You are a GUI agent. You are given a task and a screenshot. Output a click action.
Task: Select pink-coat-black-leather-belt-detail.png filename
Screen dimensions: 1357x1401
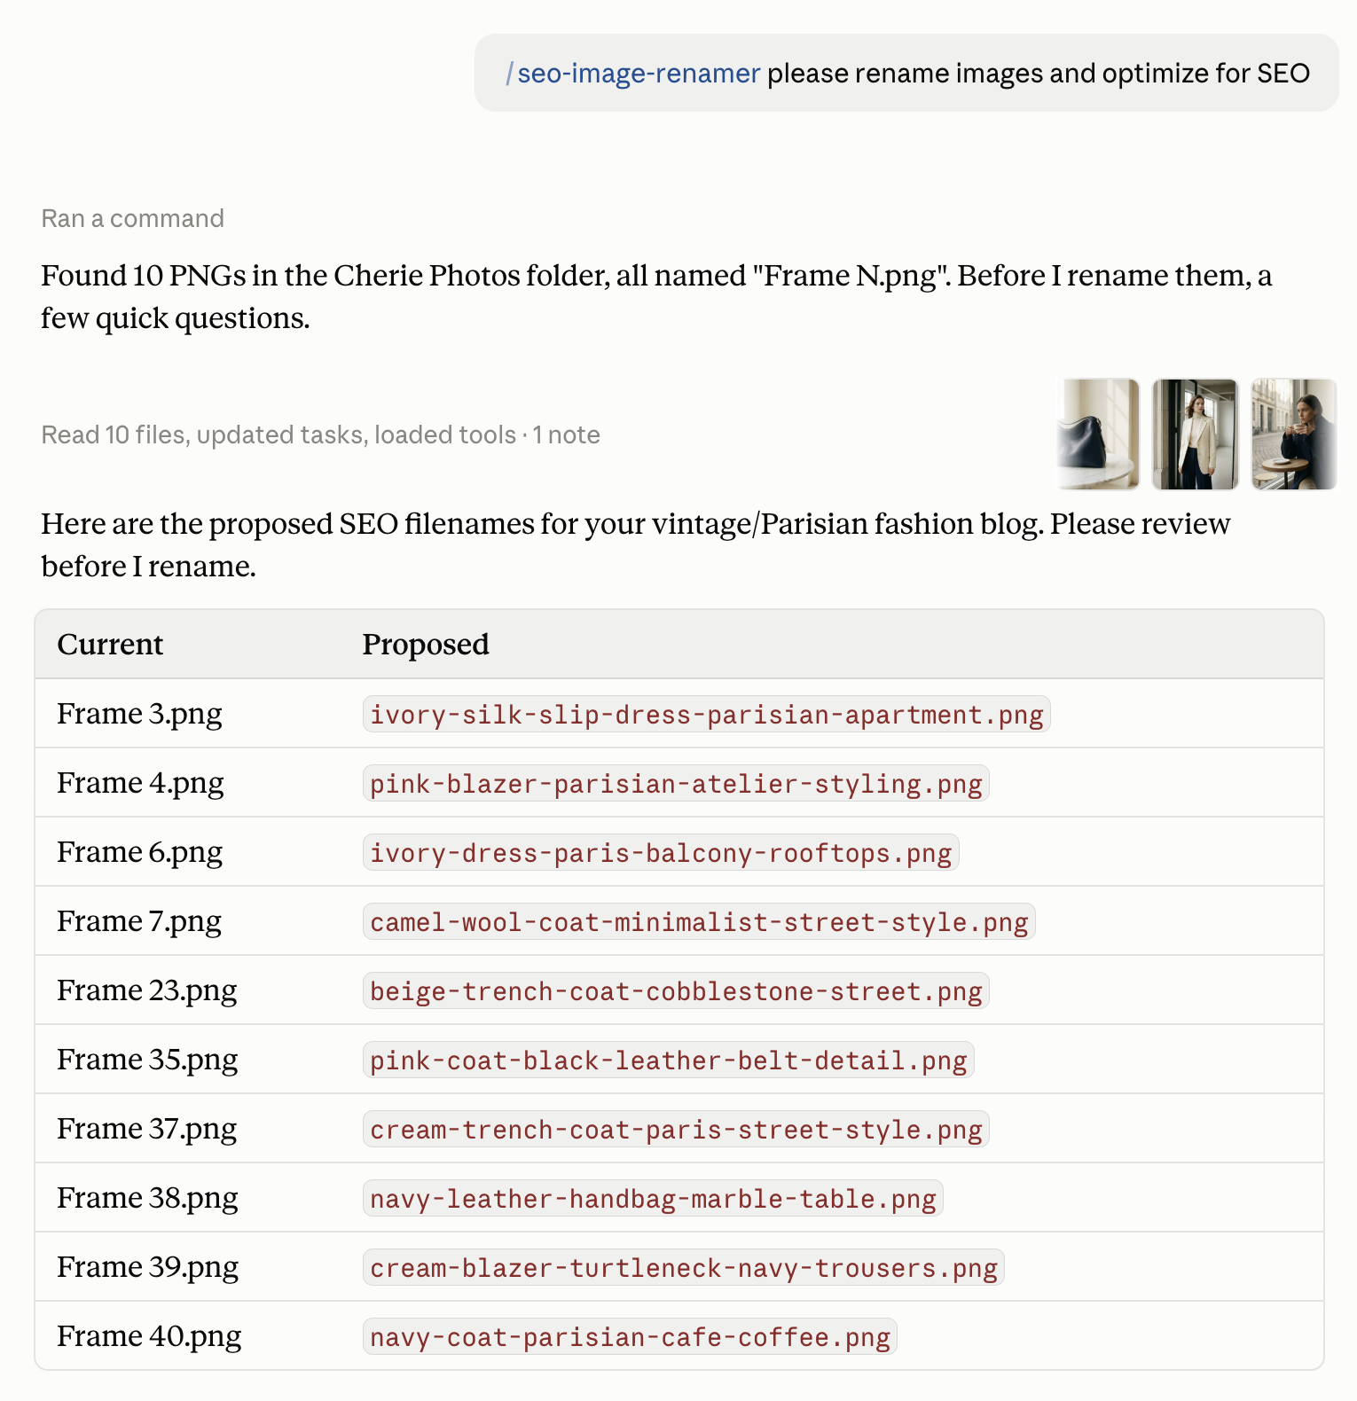tap(668, 1060)
